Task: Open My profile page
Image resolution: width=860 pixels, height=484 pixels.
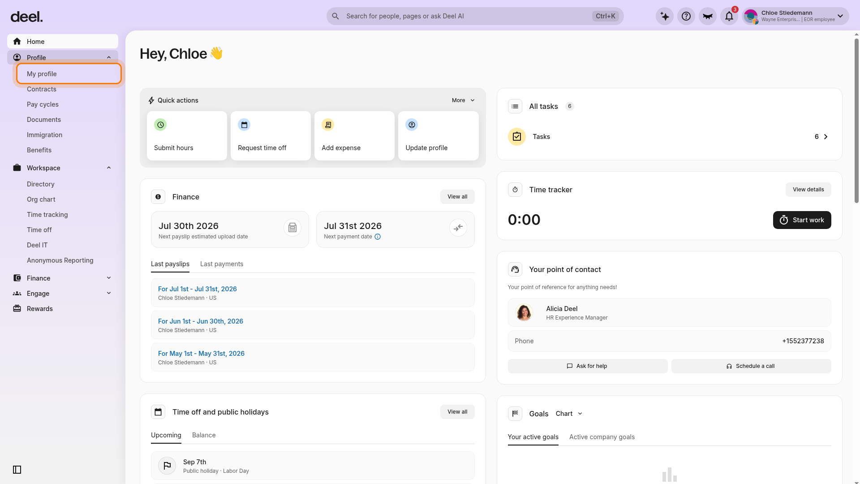Action: point(69,73)
